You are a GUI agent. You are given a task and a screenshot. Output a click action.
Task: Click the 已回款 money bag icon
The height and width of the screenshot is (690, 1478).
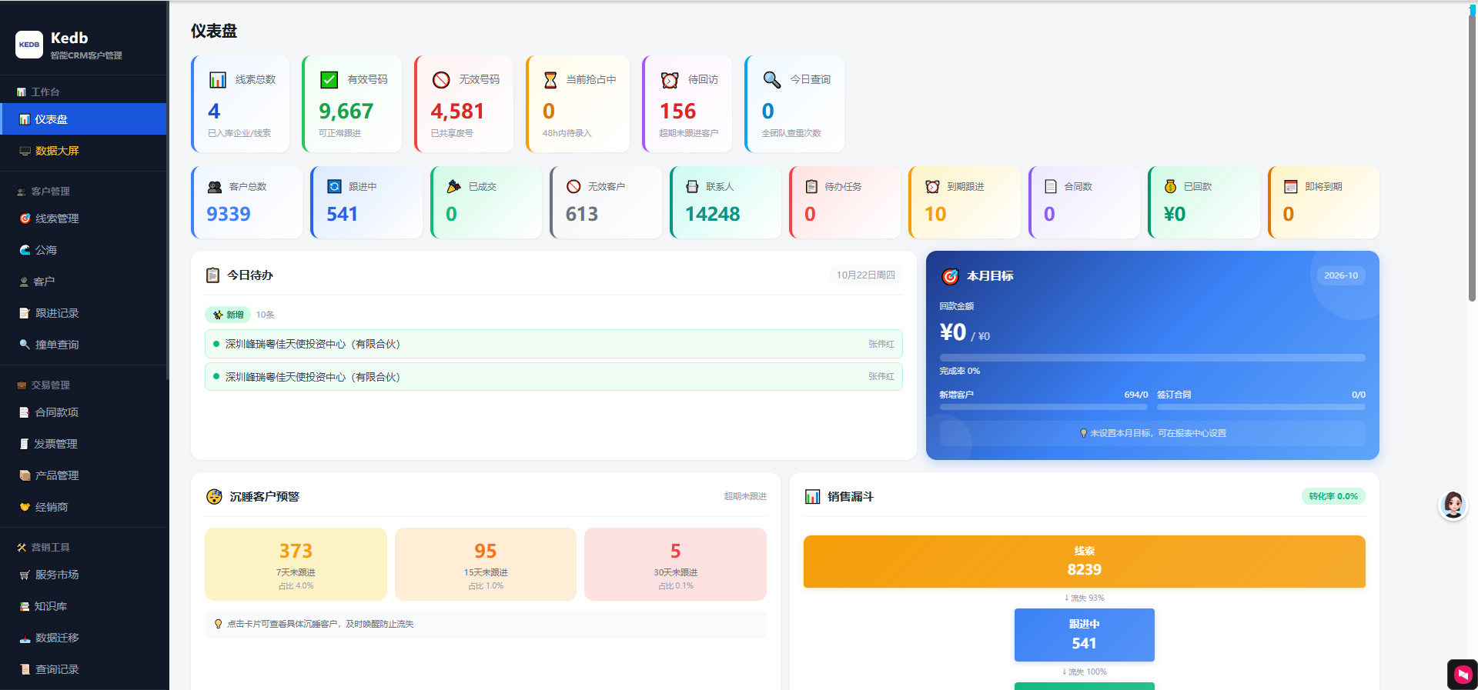point(1170,186)
